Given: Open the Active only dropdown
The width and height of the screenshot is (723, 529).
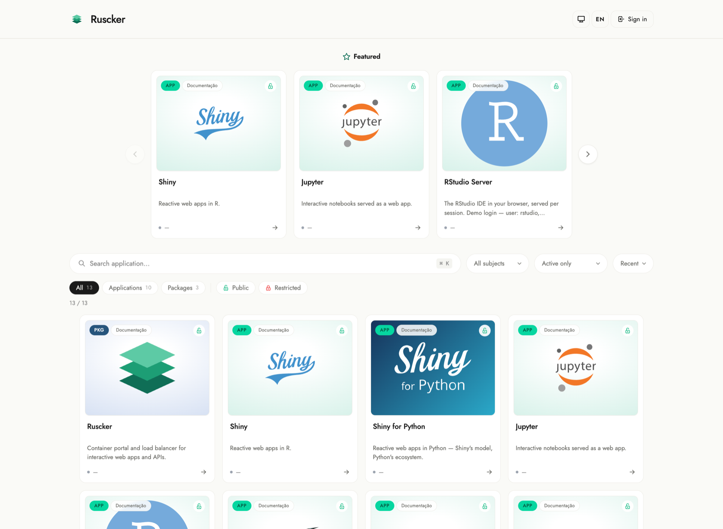Looking at the screenshot, I should pos(571,263).
